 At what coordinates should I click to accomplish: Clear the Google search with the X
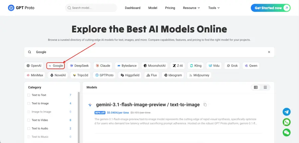pyautogui.click(x=269, y=52)
